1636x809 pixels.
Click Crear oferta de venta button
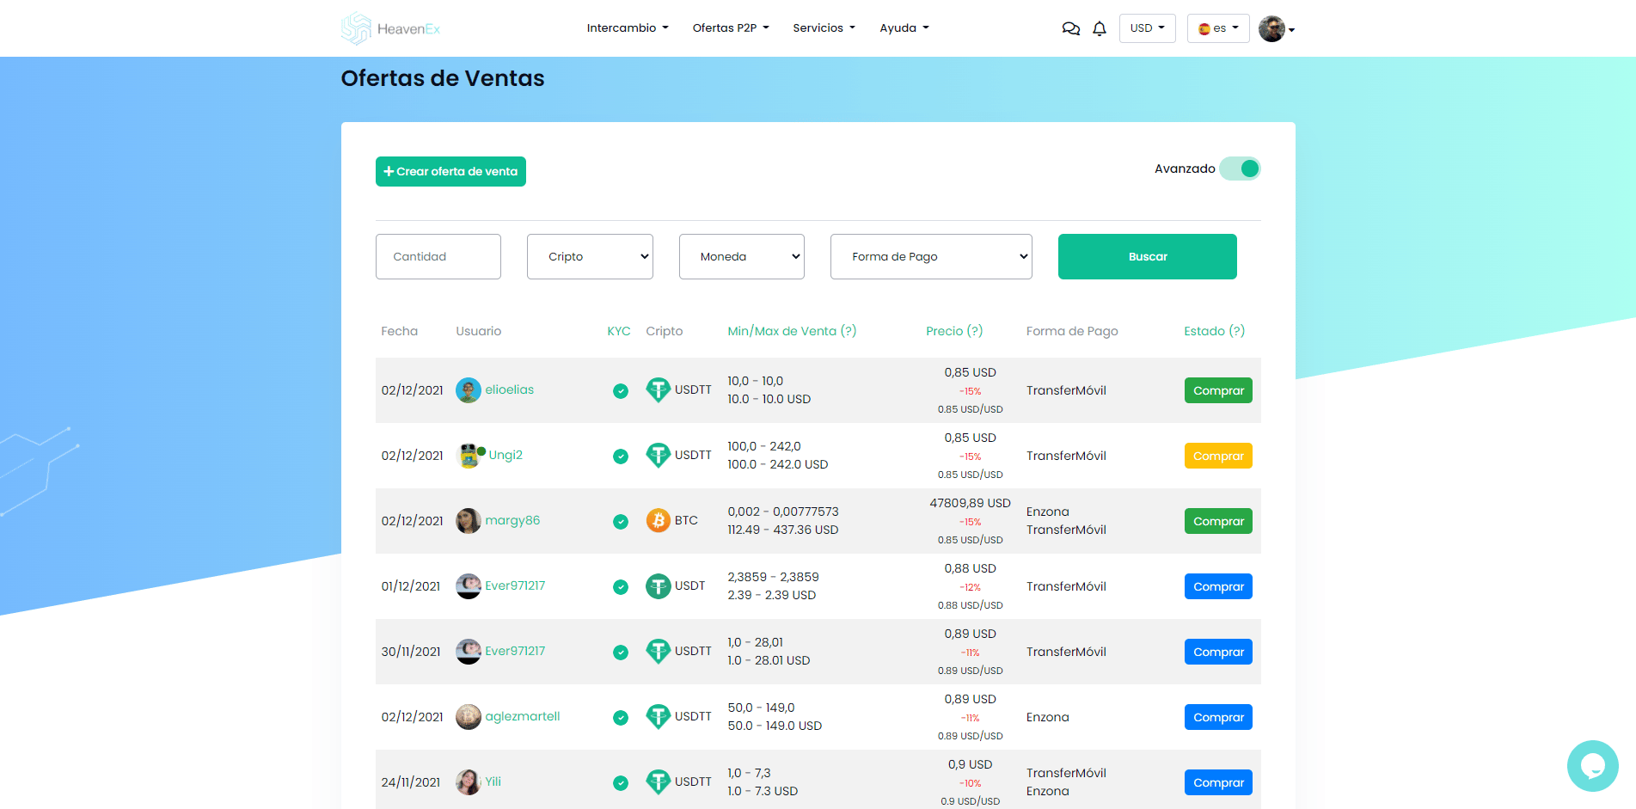450,171
